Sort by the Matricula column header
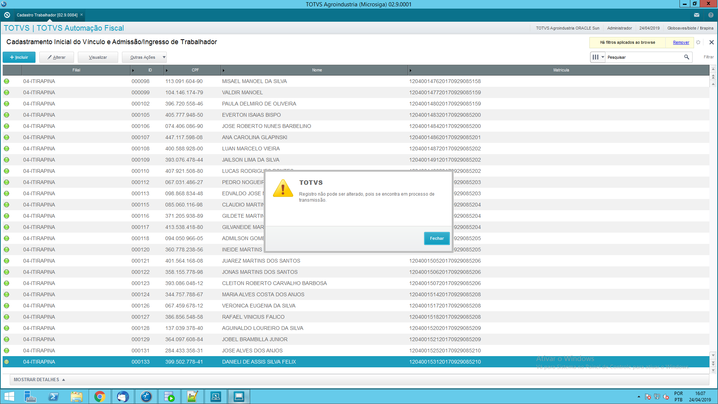Image resolution: width=718 pixels, height=404 pixels. (x=561, y=70)
